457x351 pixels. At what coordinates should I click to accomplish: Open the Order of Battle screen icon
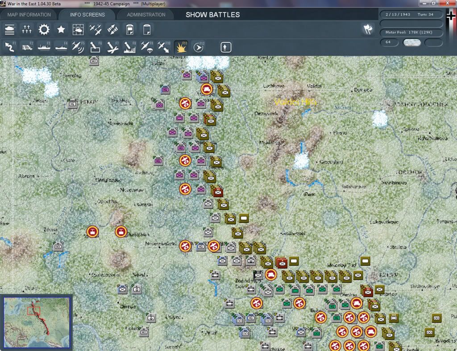10,30
